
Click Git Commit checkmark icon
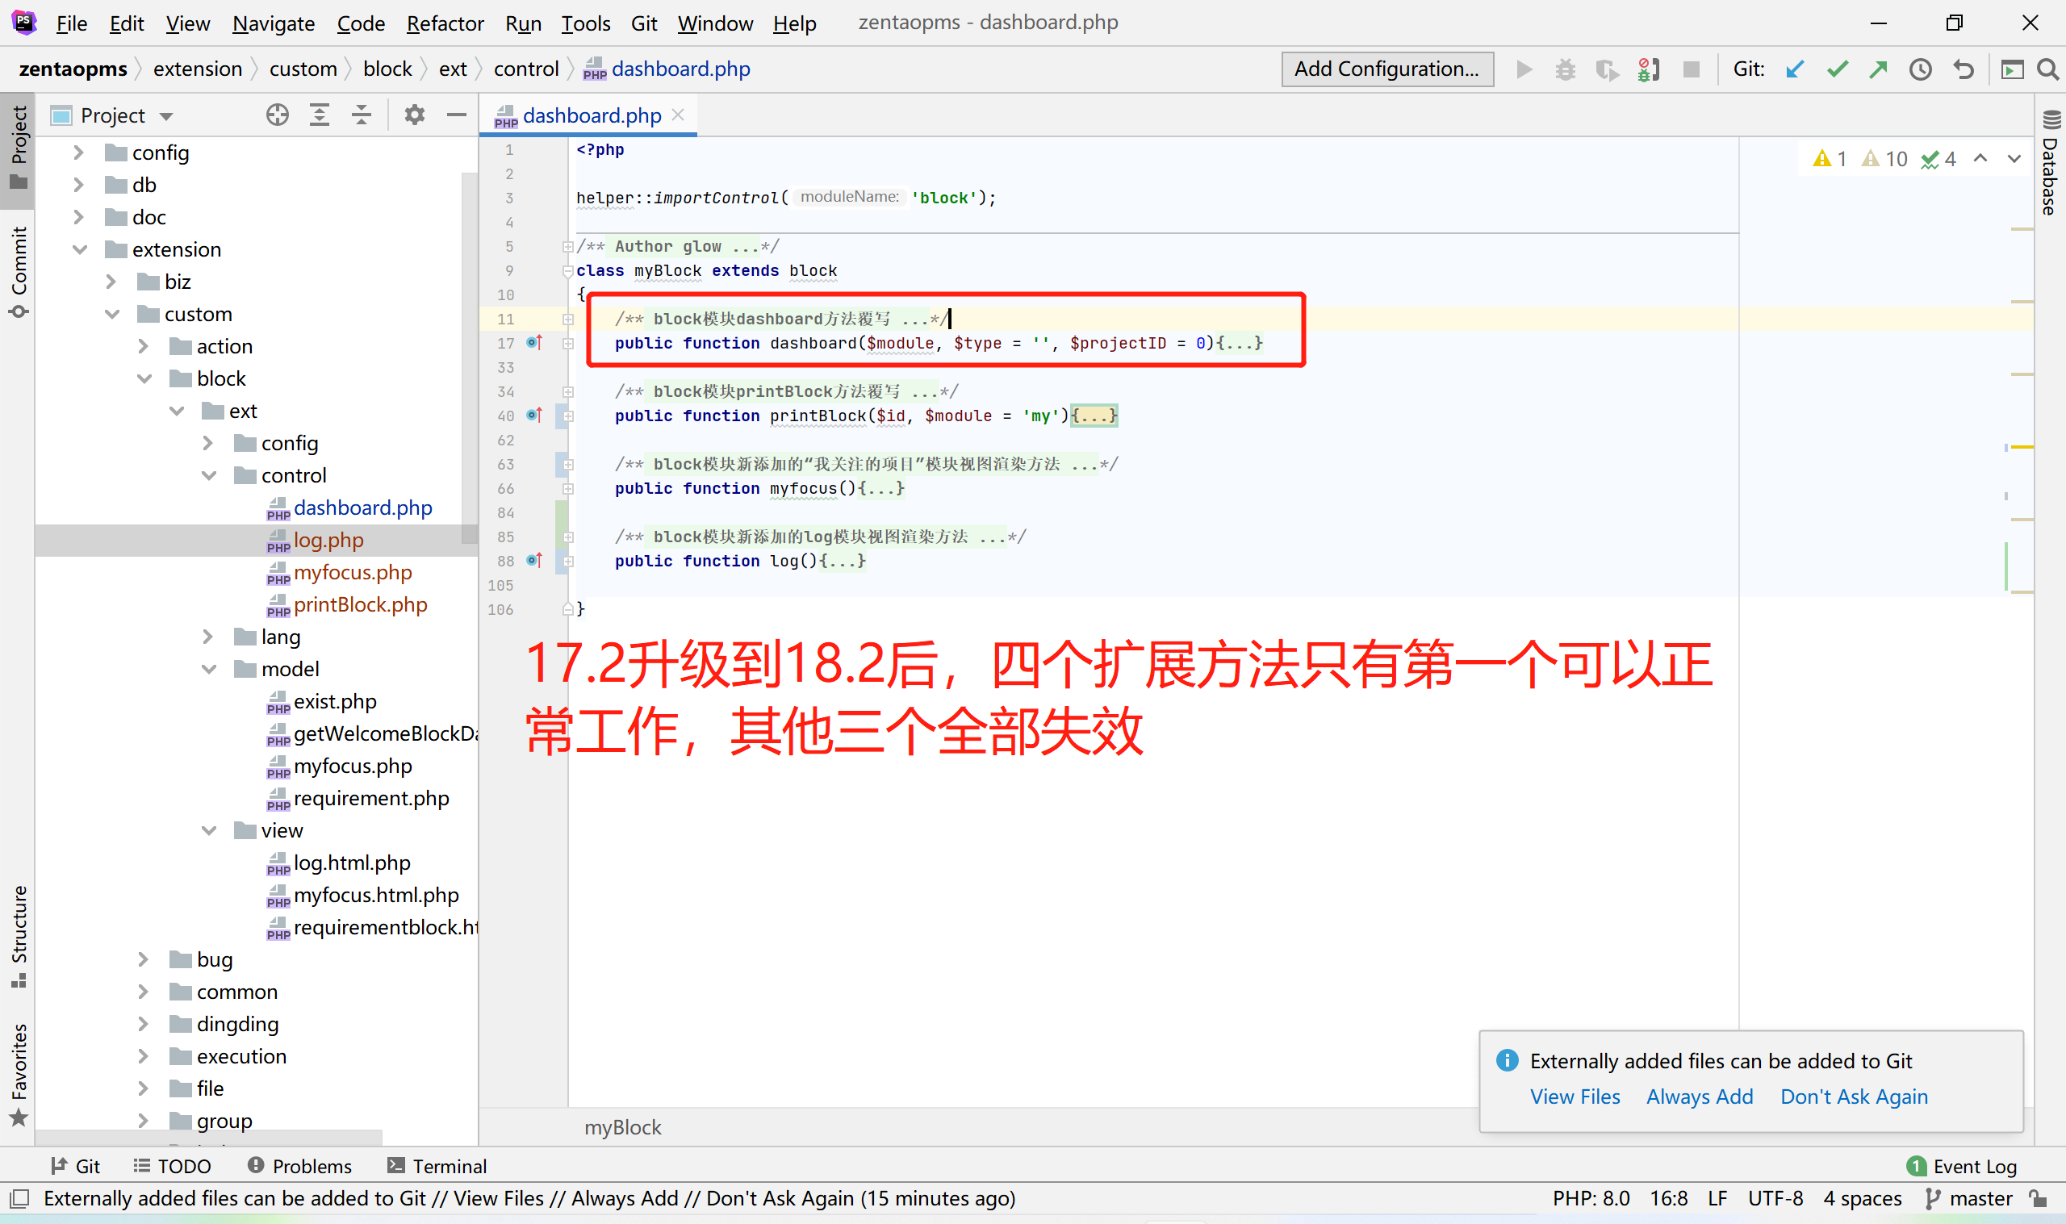[x=1837, y=69]
